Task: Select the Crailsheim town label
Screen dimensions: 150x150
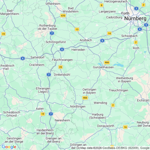Action: (37, 65)
